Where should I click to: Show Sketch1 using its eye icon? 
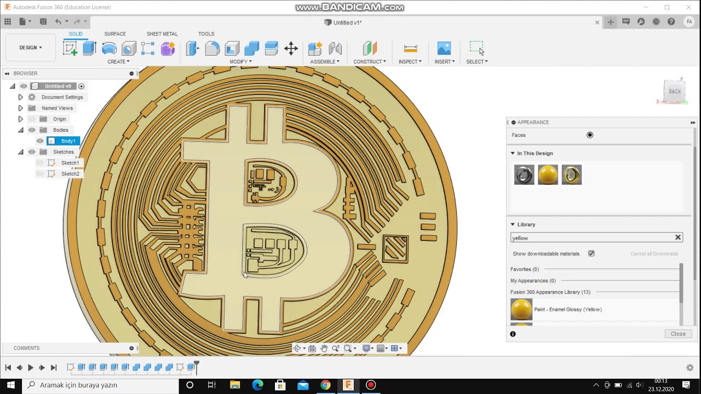pyautogui.click(x=40, y=163)
